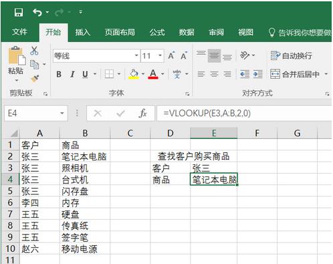Click the Align Right icon
Viewport: 333px width, 264px height.
click(x=227, y=74)
